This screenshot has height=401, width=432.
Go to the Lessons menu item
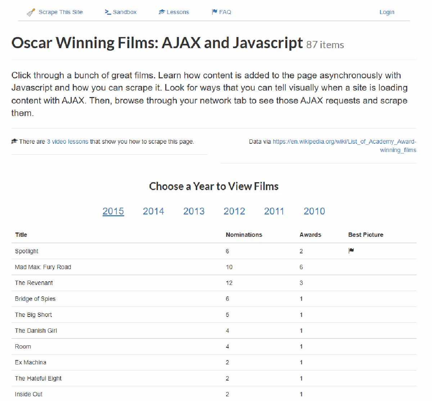click(x=177, y=12)
